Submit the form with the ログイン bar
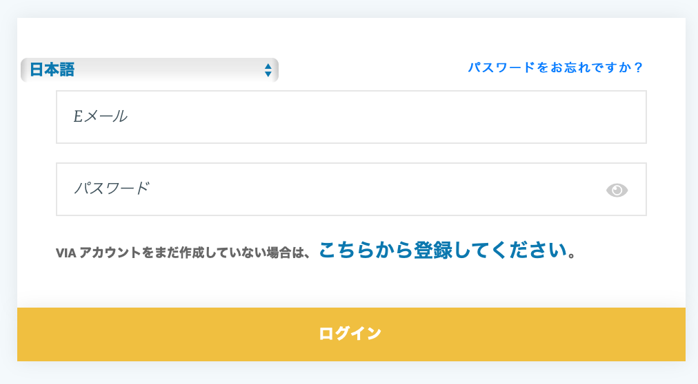The height and width of the screenshot is (384, 698). click(x=350, y=334)
